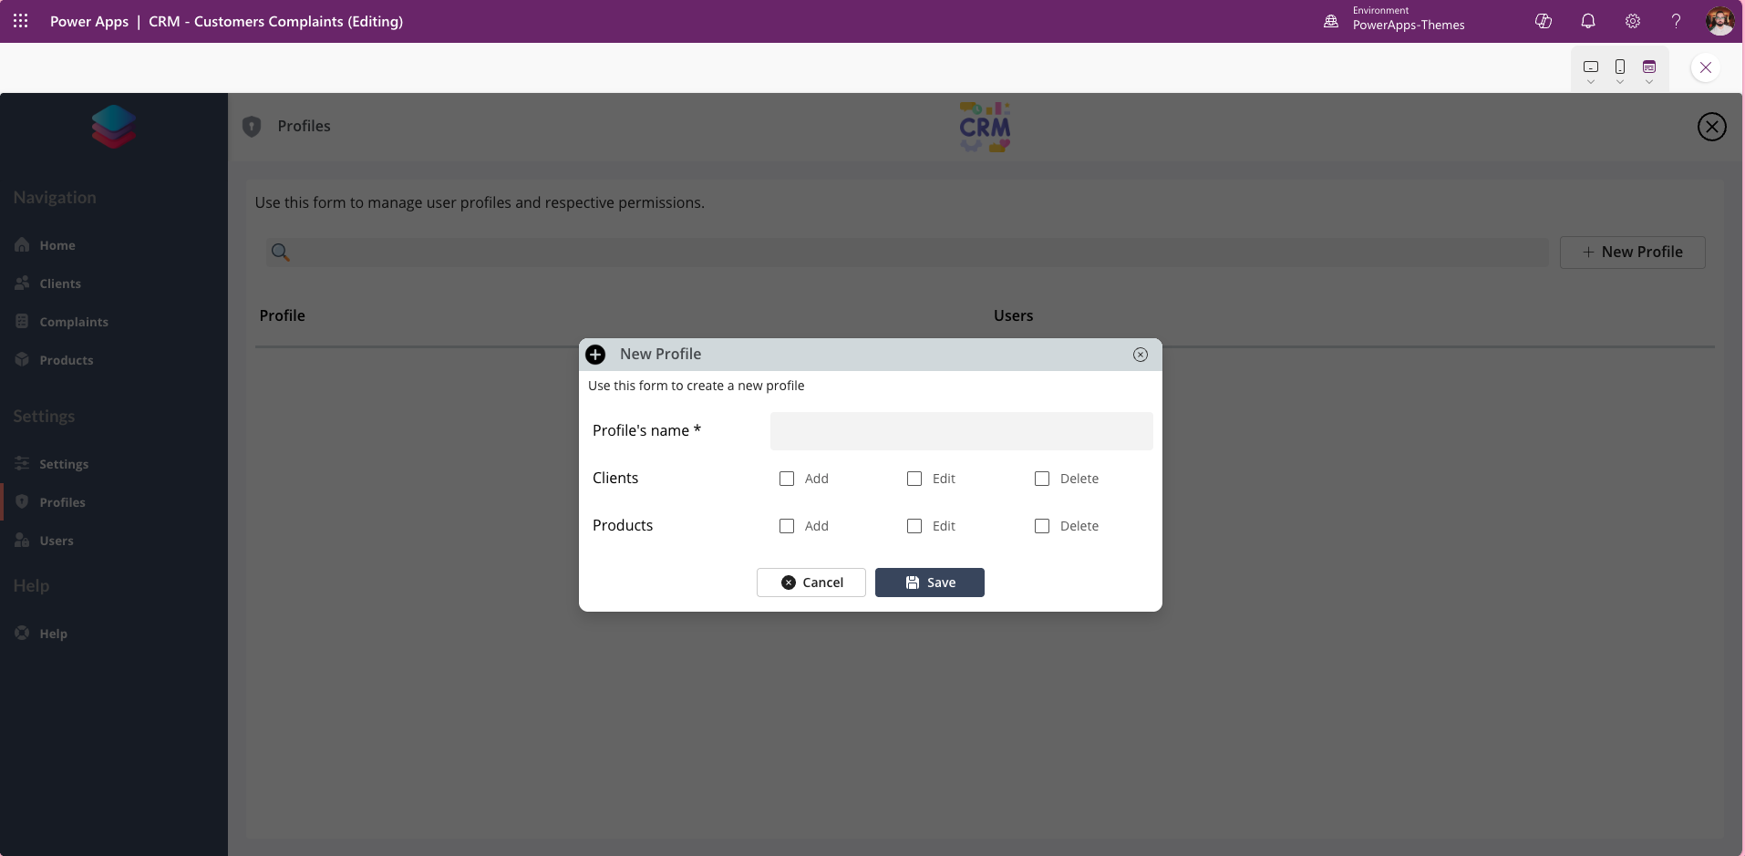Screen dimensions: 1745x856
Task: Open the notifications bell
Action: pyautogui.click(x=1587, y=21)
